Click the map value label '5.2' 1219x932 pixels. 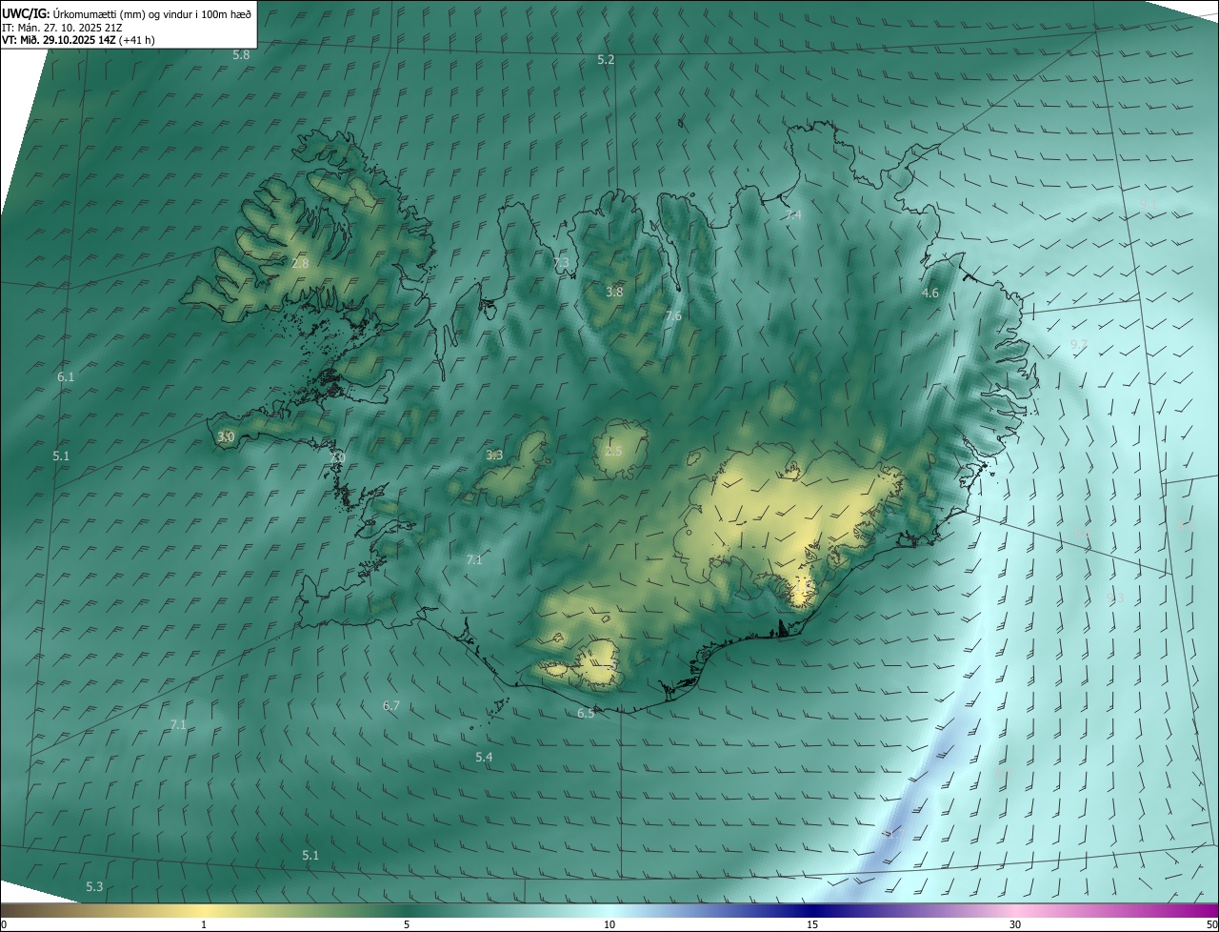click(606, 60)
